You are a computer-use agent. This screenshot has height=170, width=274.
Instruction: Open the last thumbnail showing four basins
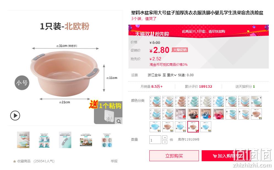pyautogui.click(x=107, y=140)
